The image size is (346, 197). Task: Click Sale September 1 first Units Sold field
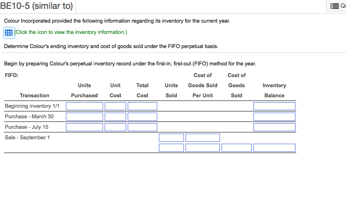pyautogui.click(x=171, y=138)
